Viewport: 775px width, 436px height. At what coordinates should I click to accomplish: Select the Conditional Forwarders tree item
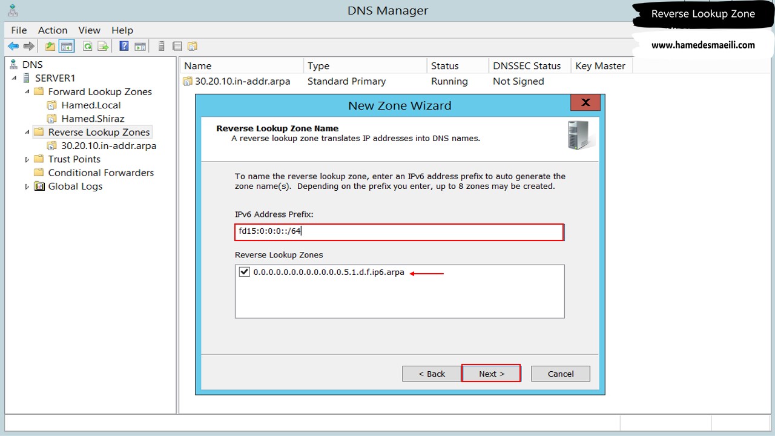[101, 173]
